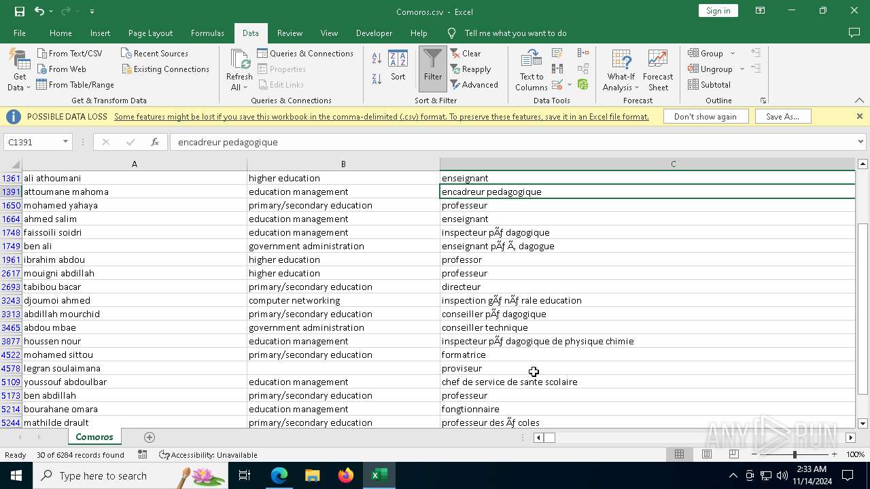Open What-If Analysis menu

coord(621,70)
